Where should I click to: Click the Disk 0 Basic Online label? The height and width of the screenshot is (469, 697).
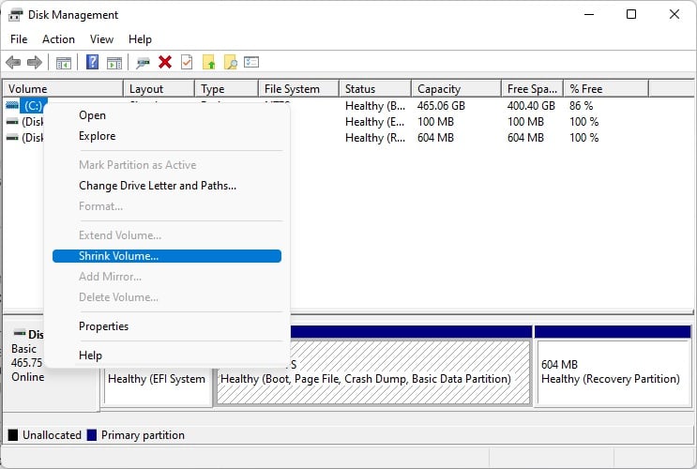tap(27, 356)
